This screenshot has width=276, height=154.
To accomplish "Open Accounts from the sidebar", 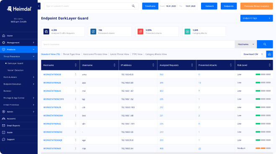I will [x=19, y=119].
